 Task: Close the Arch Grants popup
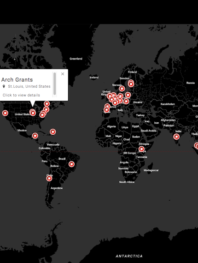(x=63, y=74)
